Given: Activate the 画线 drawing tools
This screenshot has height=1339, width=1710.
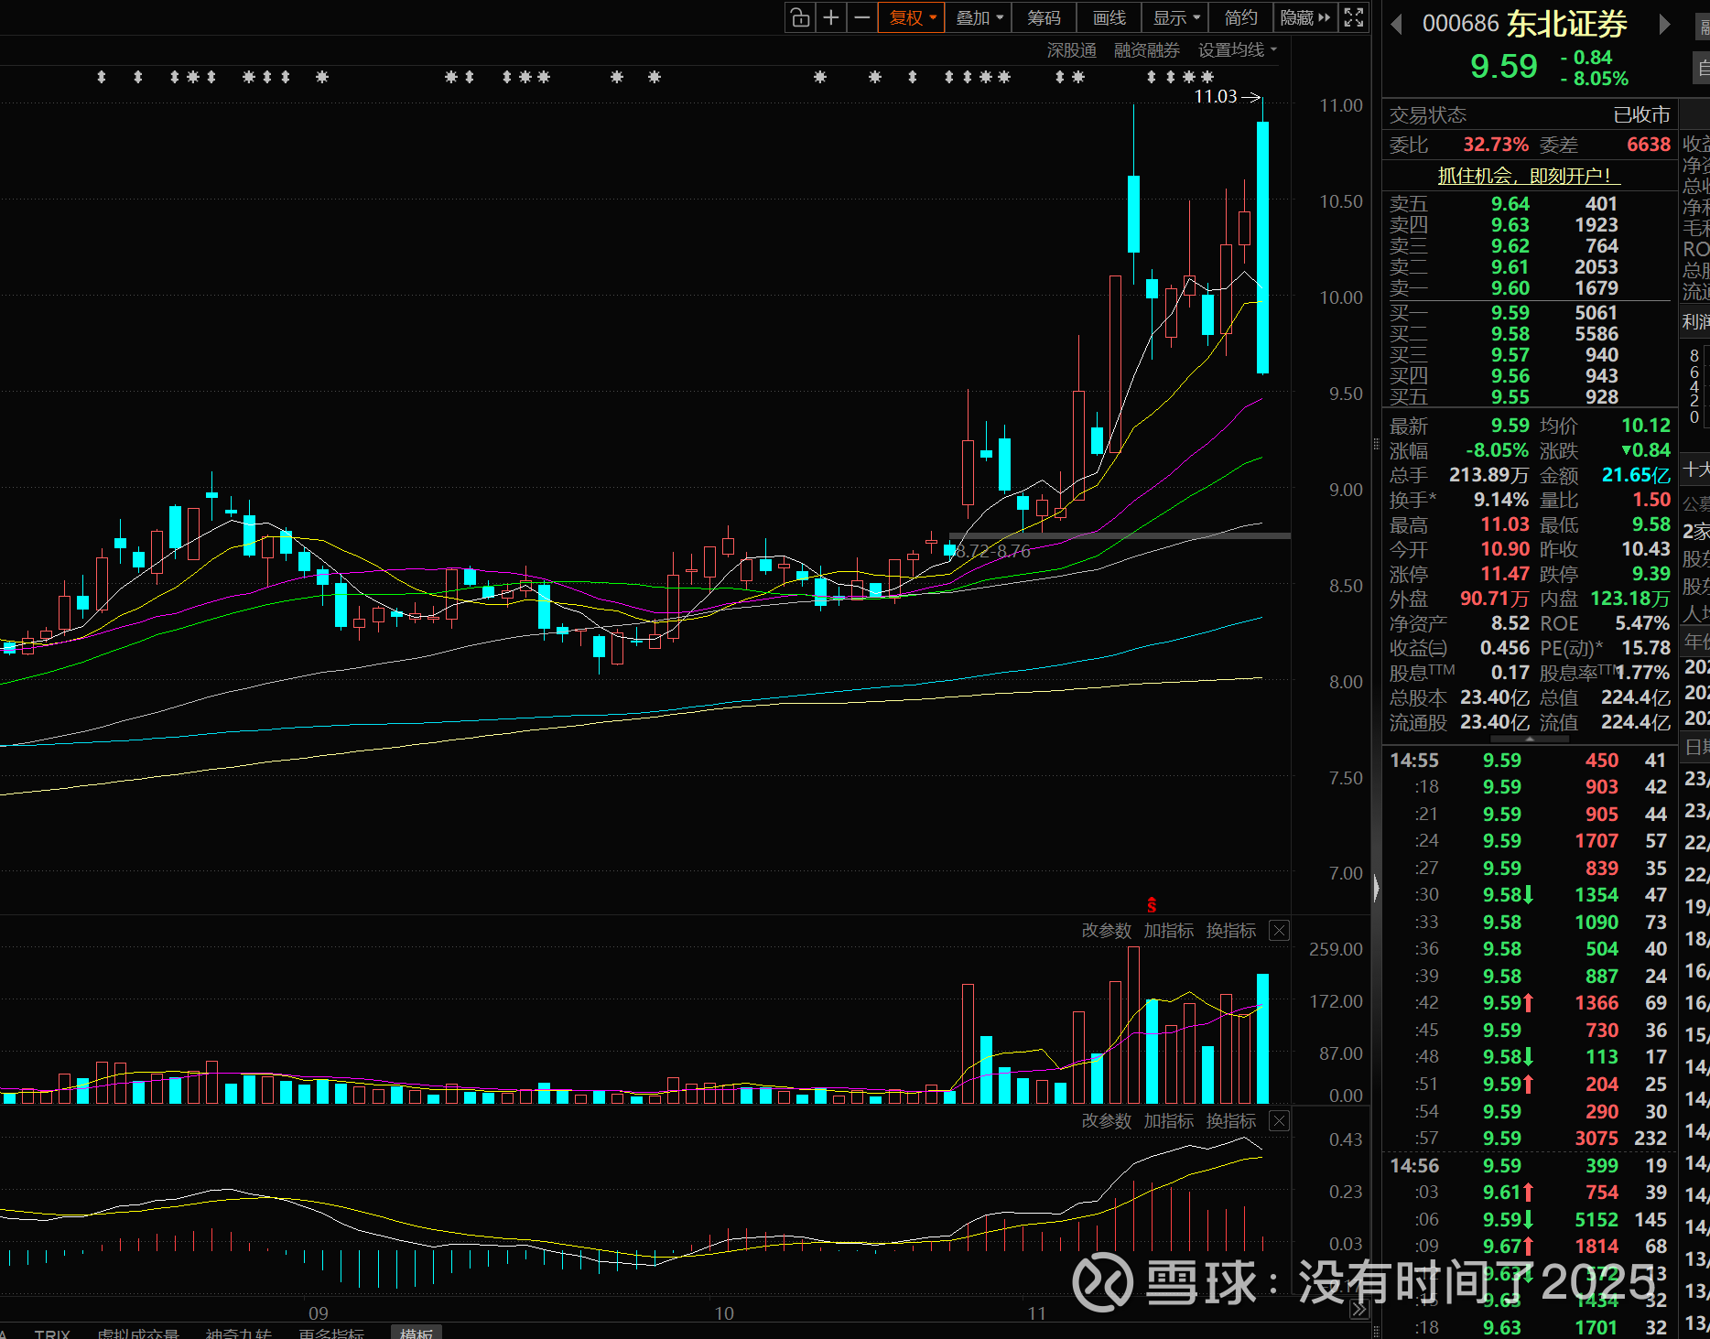Looking at the screenshot, I should click(x=1109, y=17).
